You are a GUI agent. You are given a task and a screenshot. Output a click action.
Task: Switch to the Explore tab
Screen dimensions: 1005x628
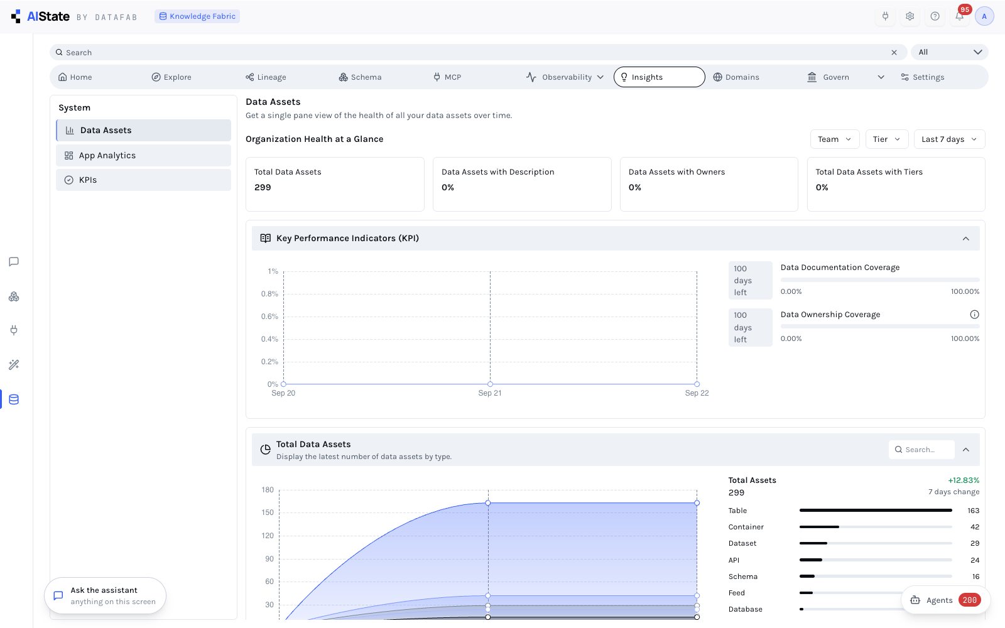[171, 77]
